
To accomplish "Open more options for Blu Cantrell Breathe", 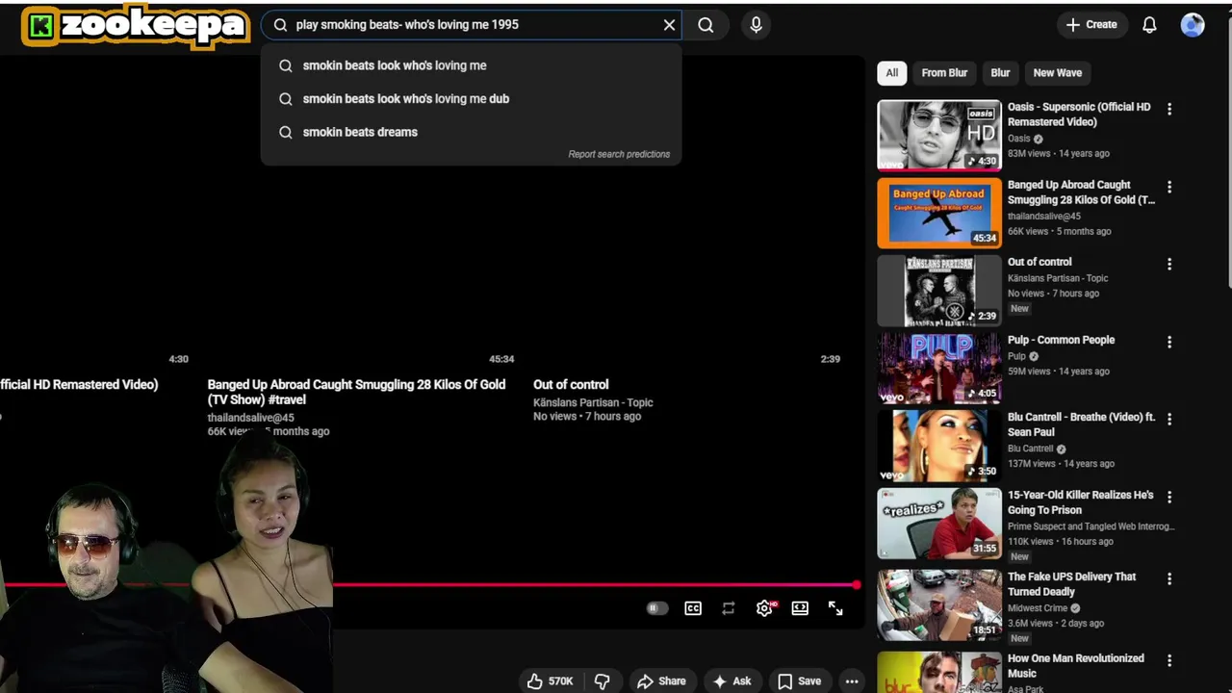I will click(x=1169, y=420).
